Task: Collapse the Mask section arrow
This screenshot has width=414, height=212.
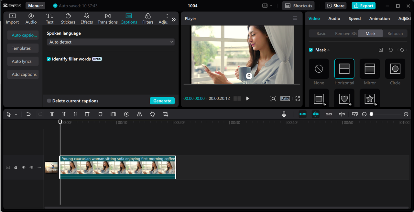Action: (329, 50)
